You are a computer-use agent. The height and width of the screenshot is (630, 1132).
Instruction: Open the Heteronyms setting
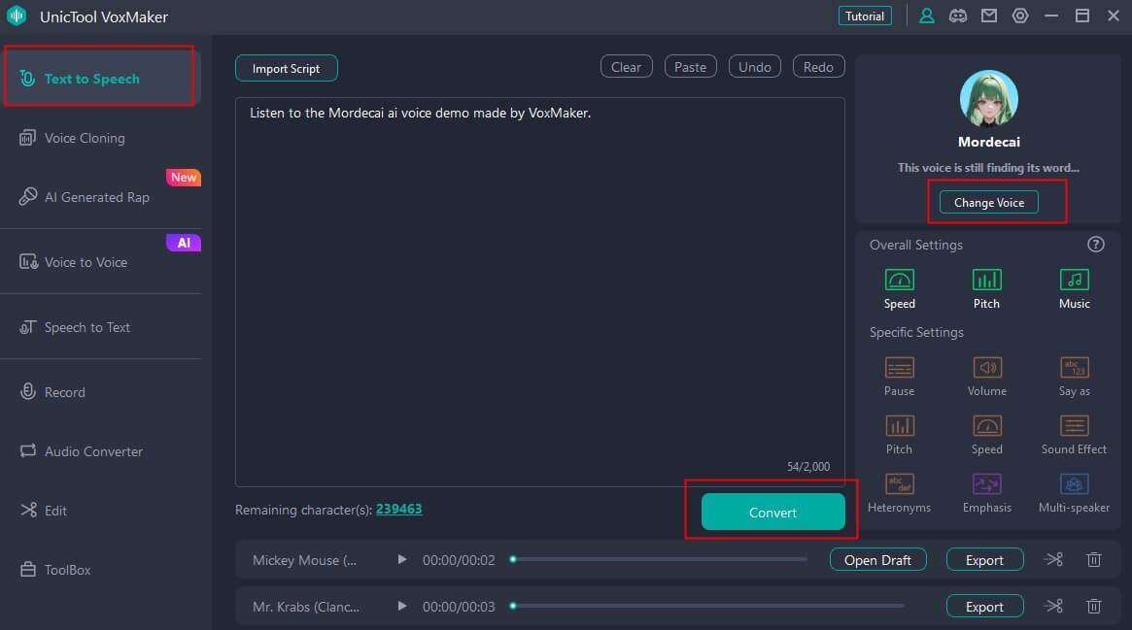(899, 493)
